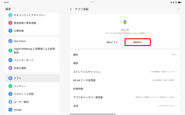Tap the Wi-Fi indicator in status bar
185x115 pixels.
tap(176, 2)
